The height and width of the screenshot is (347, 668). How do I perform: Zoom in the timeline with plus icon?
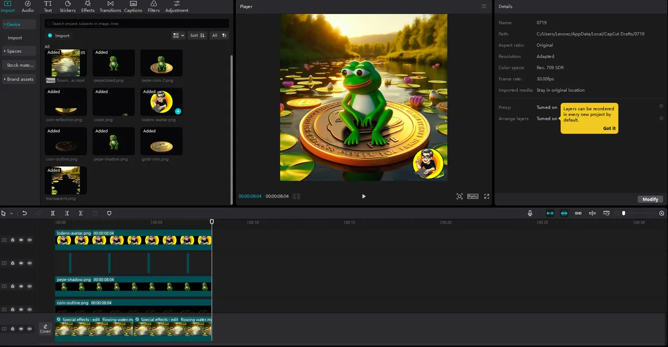[662, 213]
